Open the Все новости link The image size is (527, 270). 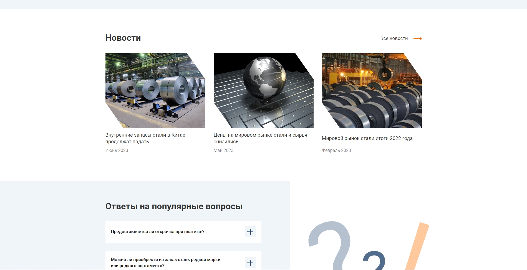(394, 39)
